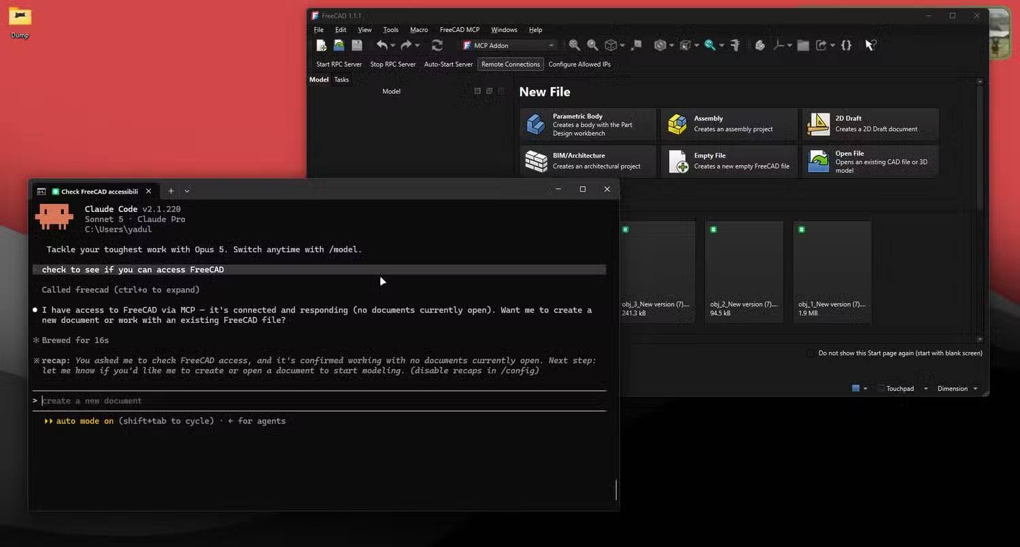
Task: Click Stop RPC Server button
Action: pos(393,65)
